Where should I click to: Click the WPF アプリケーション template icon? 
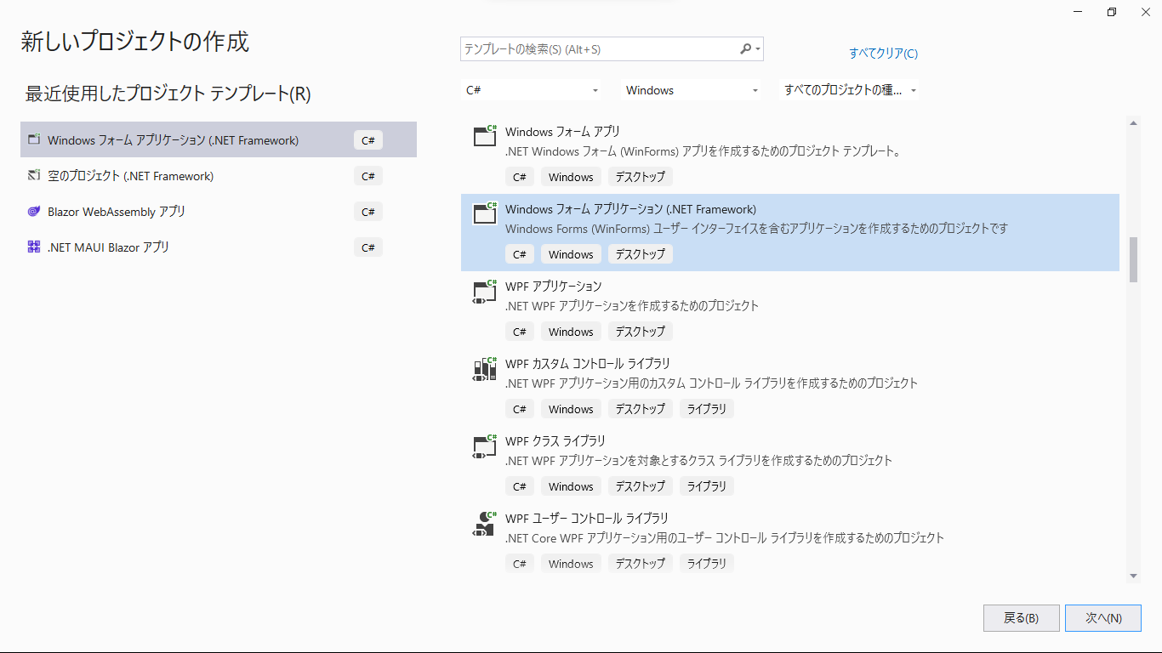tap(485, 291)
